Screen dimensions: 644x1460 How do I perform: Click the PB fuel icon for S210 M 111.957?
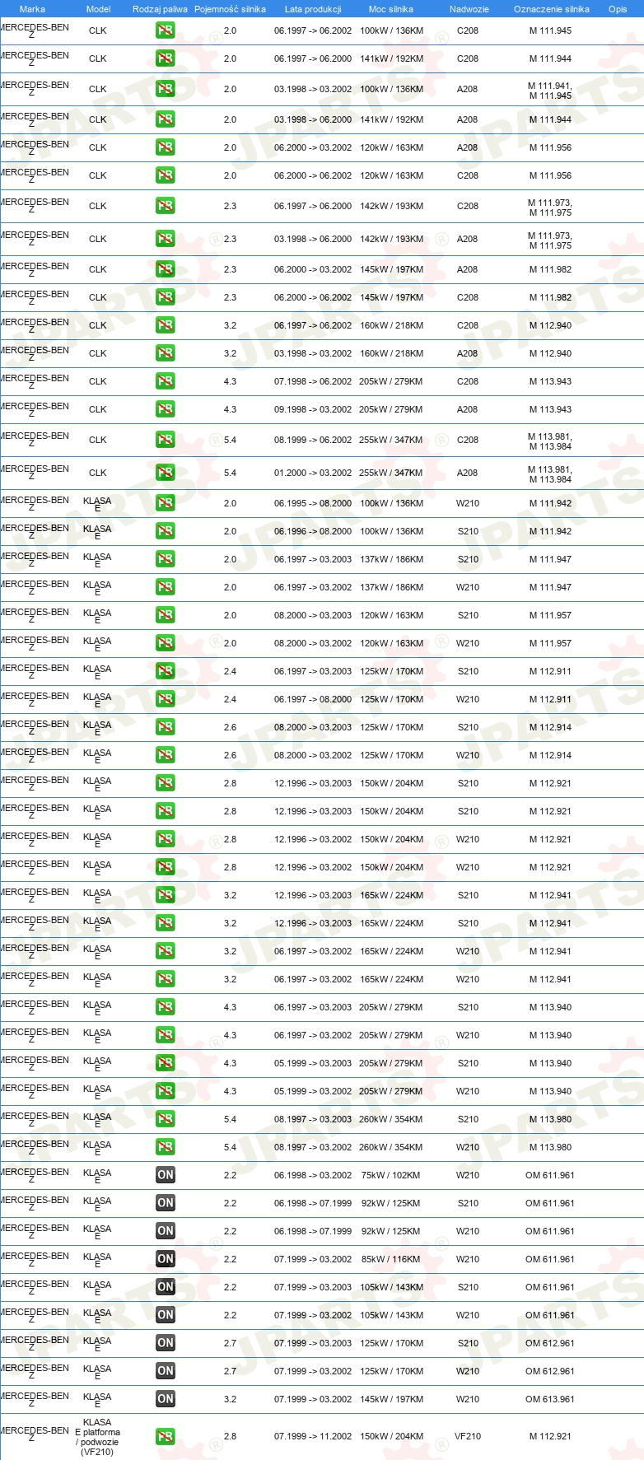(166, 615)
